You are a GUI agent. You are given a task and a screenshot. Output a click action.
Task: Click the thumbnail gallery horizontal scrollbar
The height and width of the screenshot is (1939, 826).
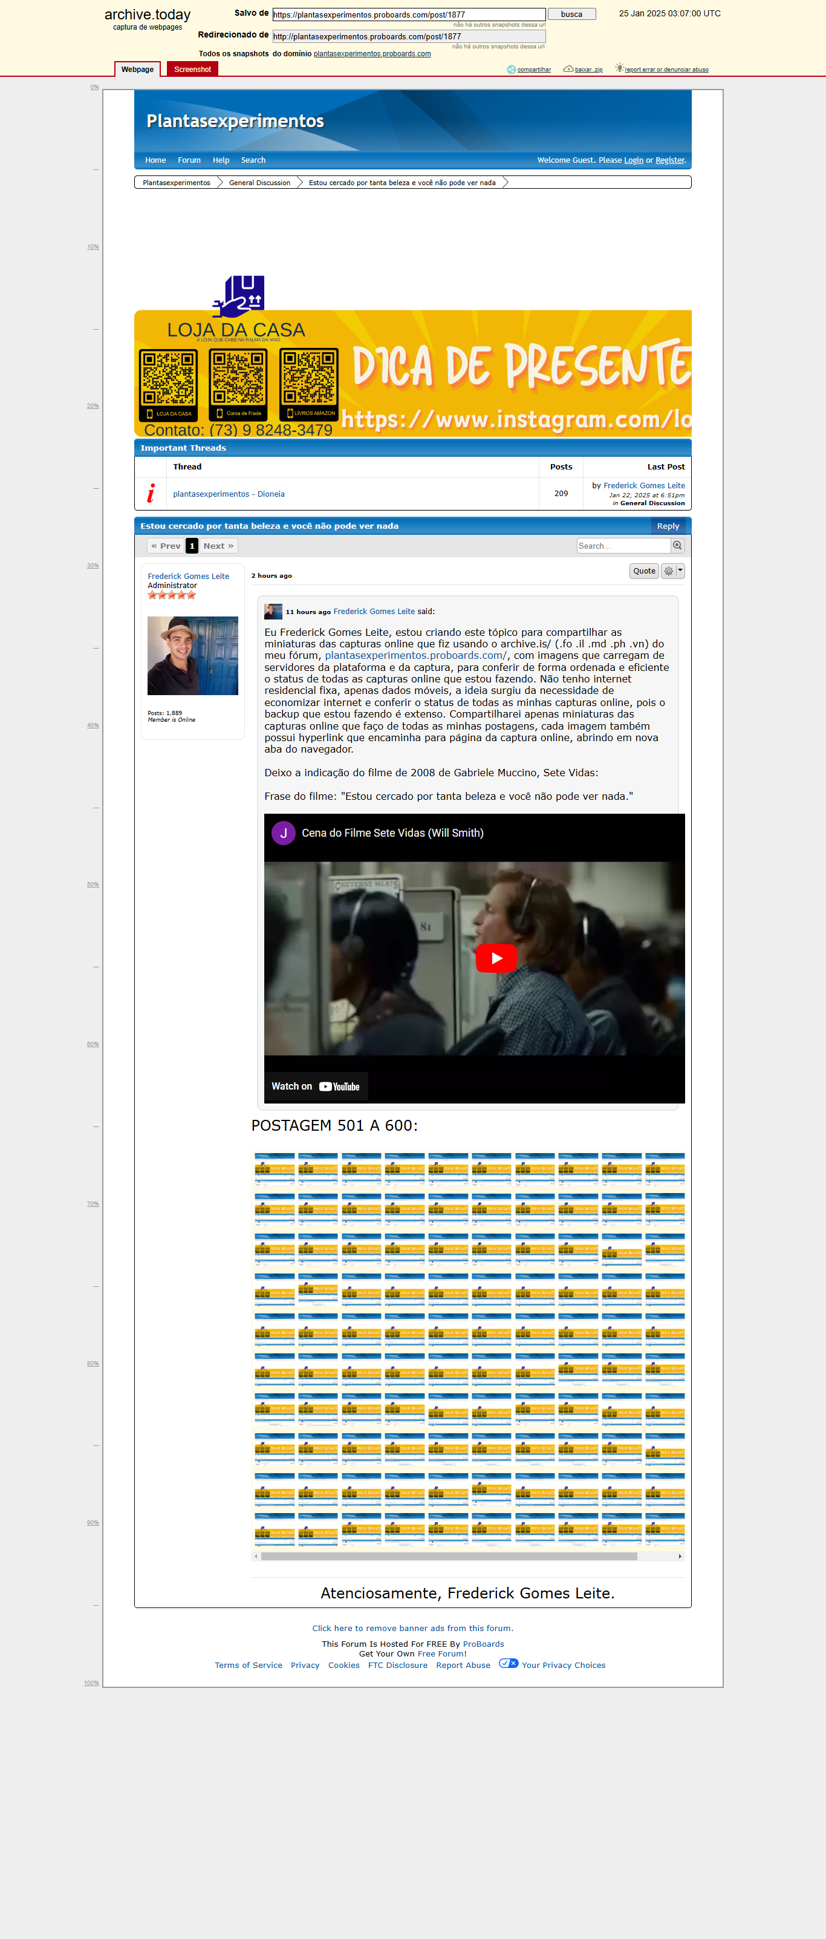(x=449, y=1556)
